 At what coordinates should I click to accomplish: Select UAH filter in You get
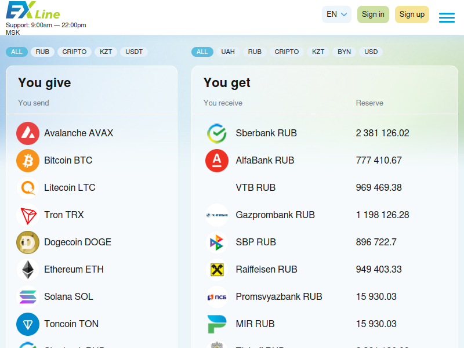pyautogui.click(x=228, y=52)
